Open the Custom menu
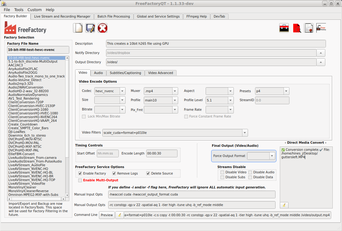Viewport: 342px width, 231px height. [x=34, y=10]
